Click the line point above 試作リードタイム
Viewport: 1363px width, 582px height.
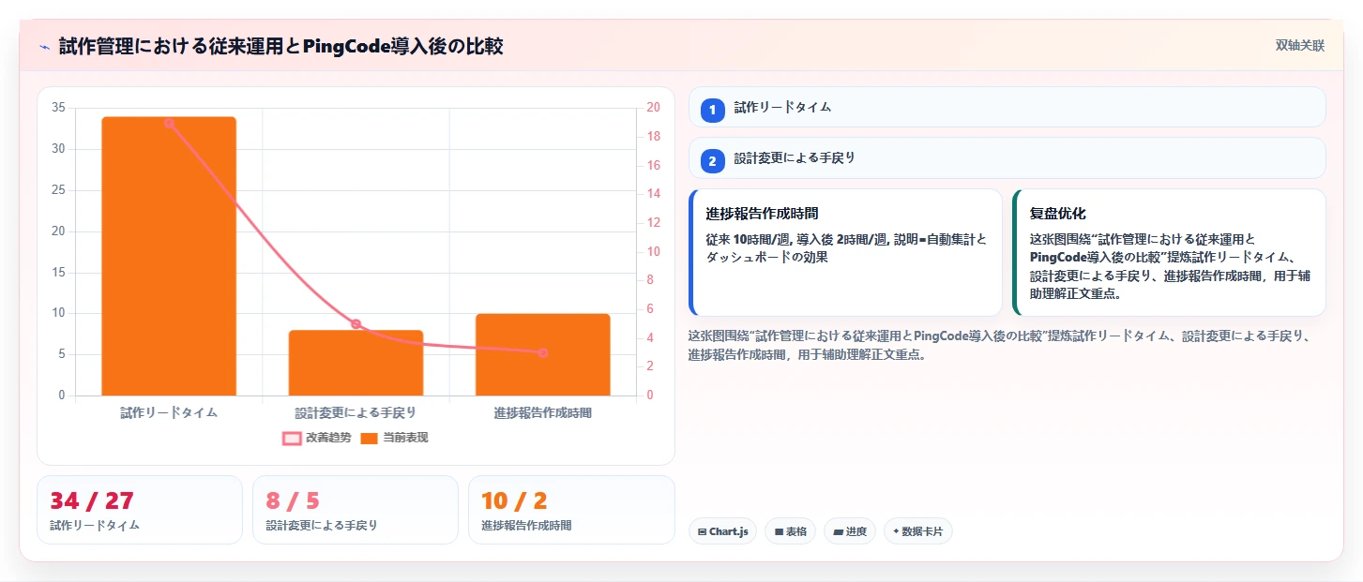click(x=169, y=123)
